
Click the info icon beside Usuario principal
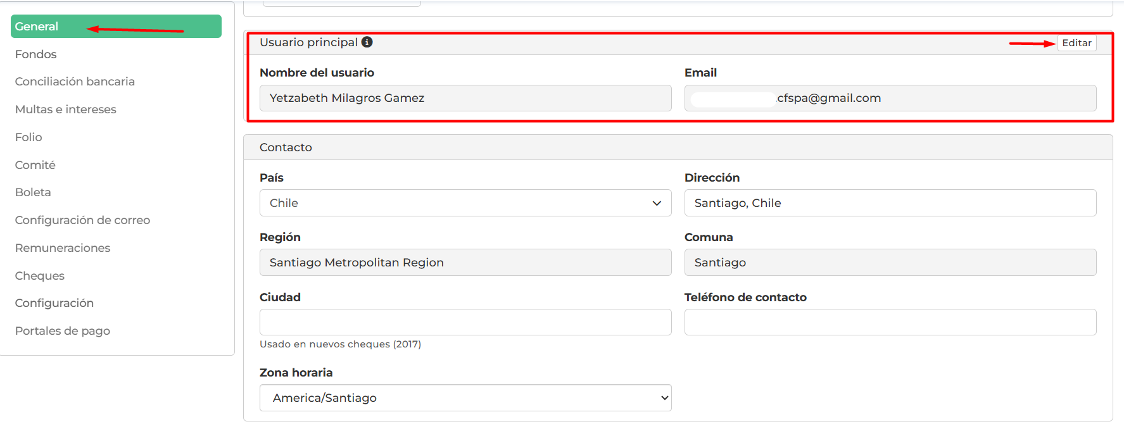click(x=367, y=42)
